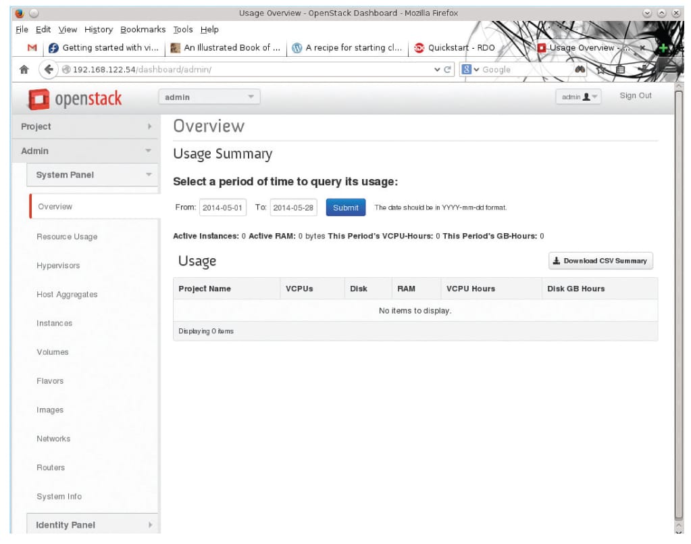Click the binoculars search icon
Image resolution: width=691 pixels, height=544 pixels.
(580, 70)
